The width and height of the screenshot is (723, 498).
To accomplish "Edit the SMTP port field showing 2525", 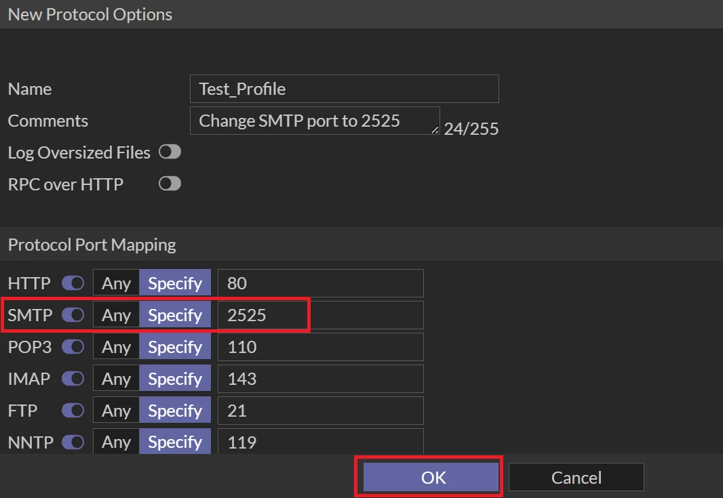I will click(x=320, y=314).
